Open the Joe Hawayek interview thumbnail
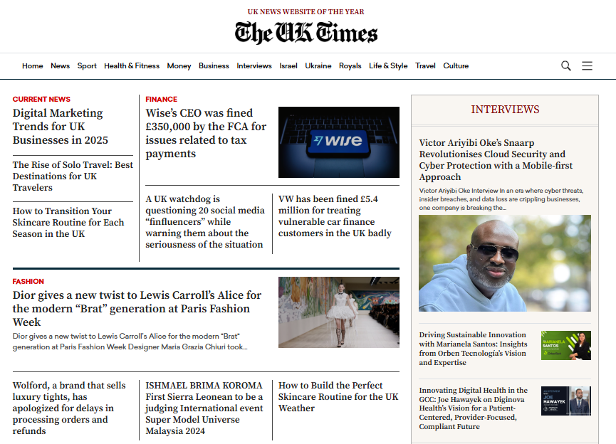 click(565, 401)
